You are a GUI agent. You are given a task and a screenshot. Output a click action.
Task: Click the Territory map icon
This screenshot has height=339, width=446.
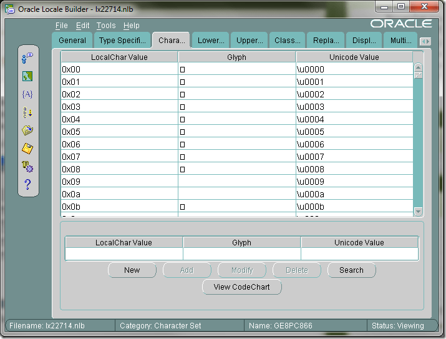click(27, 76)
